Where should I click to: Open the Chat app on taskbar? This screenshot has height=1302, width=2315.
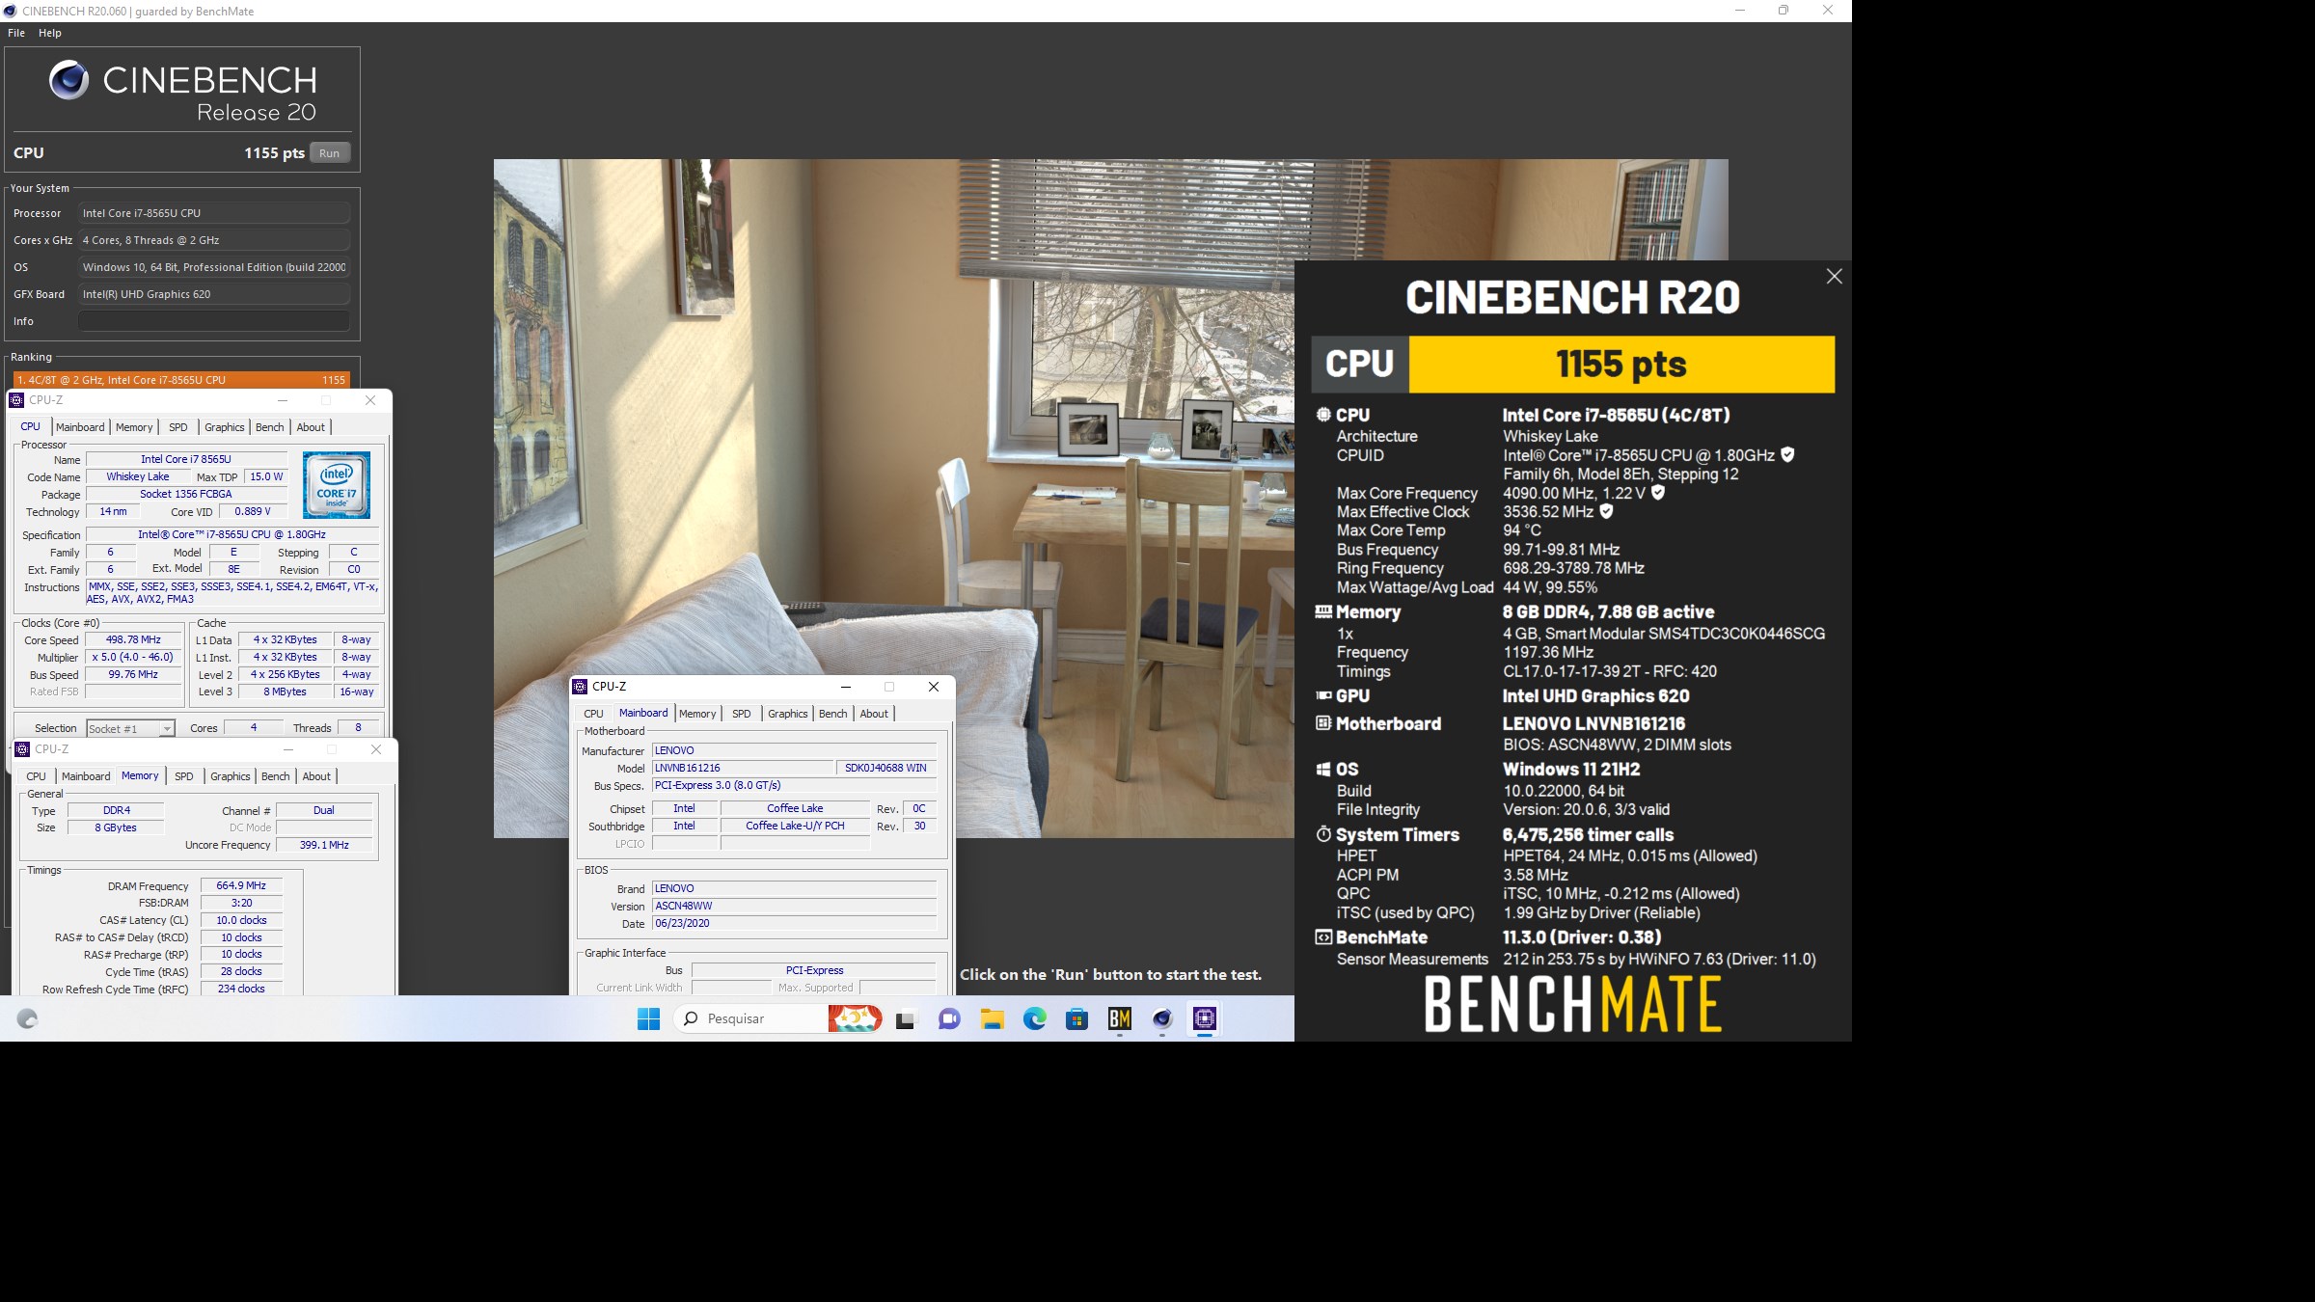949,1018
